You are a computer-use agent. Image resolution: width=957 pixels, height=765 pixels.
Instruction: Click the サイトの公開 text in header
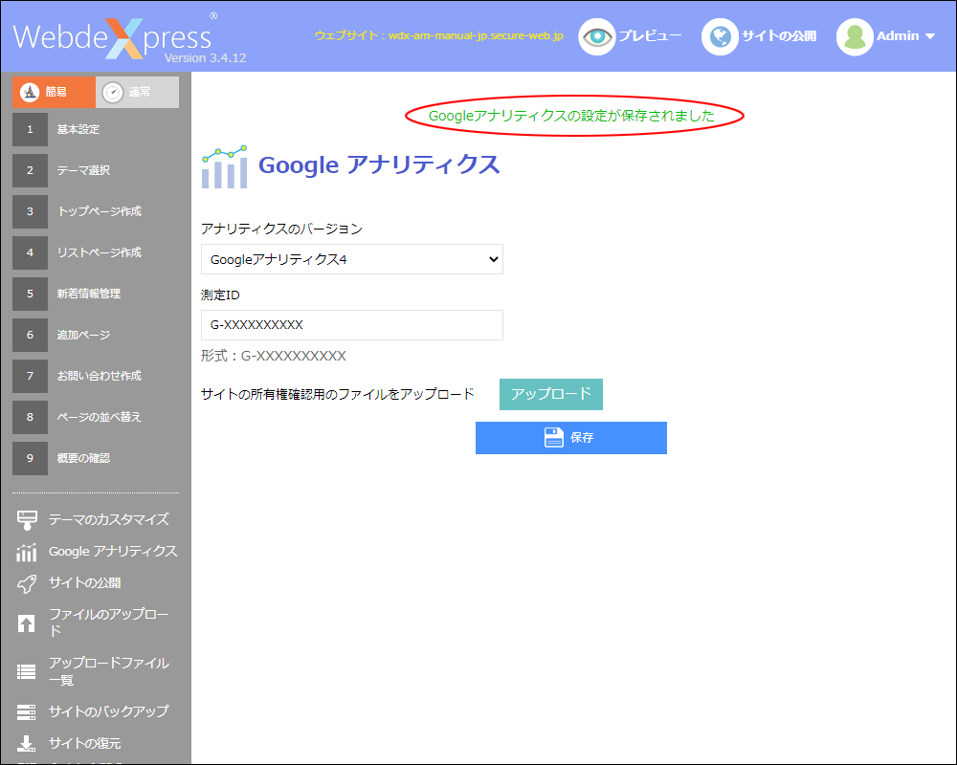tap(779, 36)
